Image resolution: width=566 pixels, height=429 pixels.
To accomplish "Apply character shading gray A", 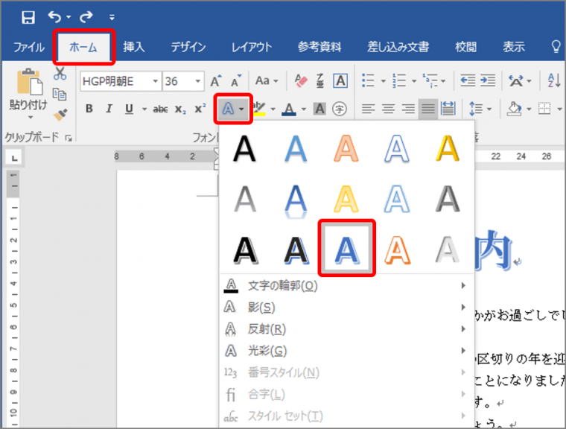I will [319, 108].
